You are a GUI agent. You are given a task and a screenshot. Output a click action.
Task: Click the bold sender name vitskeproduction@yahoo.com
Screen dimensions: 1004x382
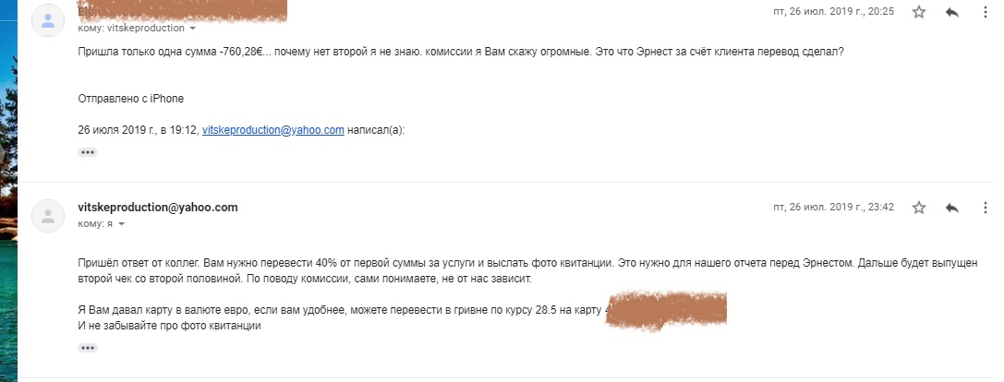(x=158, y=208)
